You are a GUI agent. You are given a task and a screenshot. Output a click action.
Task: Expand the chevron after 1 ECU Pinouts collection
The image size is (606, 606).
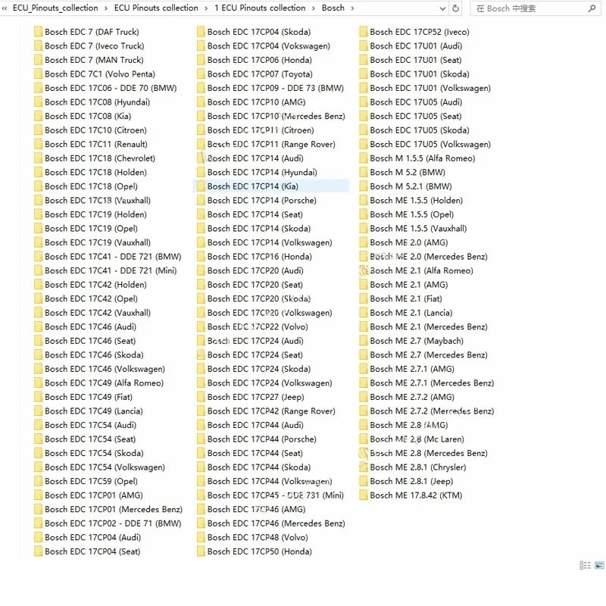[314, 8]
